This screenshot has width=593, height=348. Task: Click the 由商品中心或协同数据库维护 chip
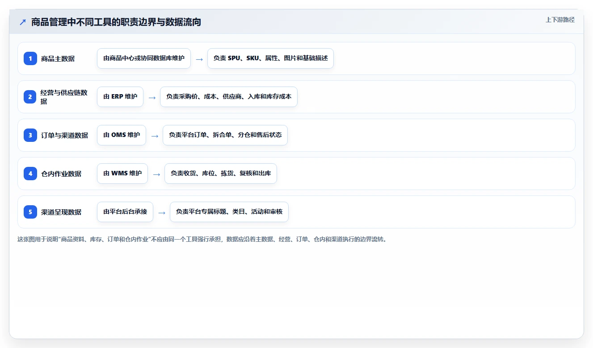tap(144, 58)
